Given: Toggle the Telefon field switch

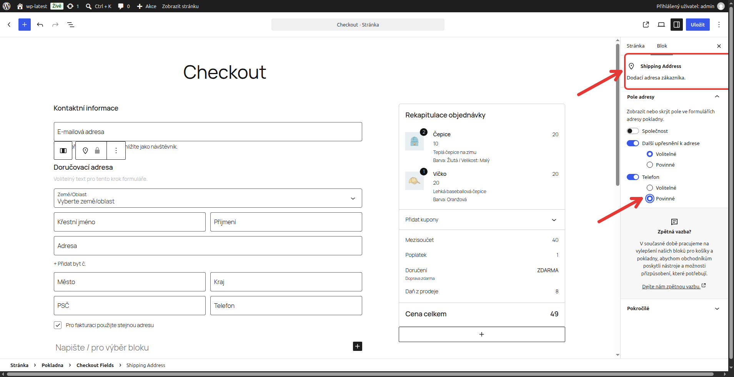Looking at the screenshot, I should [633, 177].
